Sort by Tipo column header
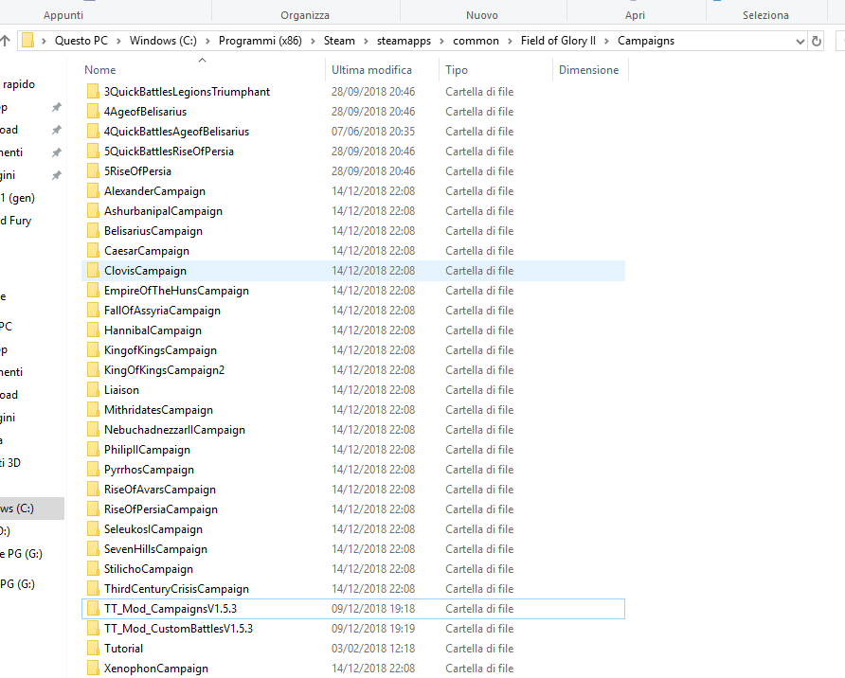Viewport: 845px width, 678px height. click(457, 70)
